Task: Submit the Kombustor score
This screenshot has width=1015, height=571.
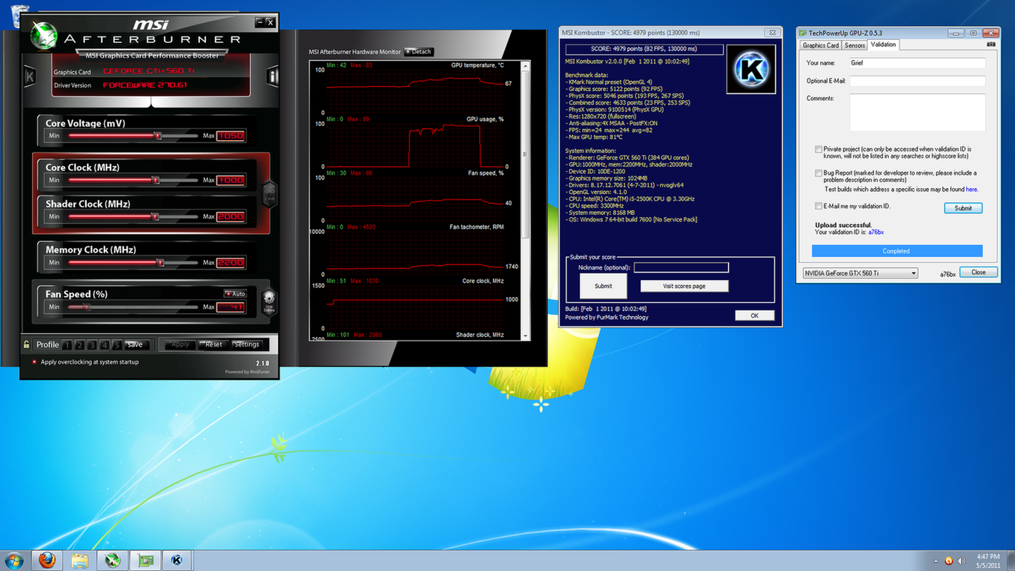Action: click(603, 286)
